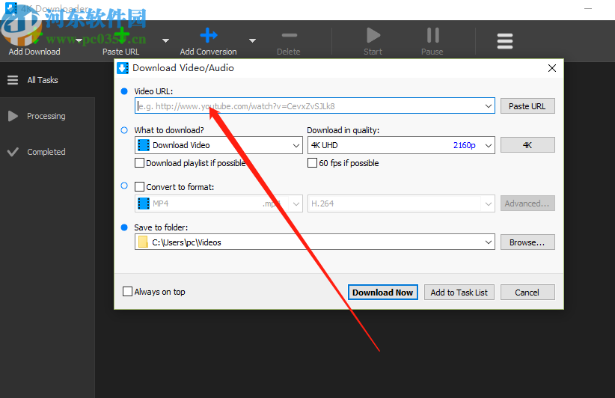615x398 pixels.
Task: Click the Delete toolbar icon
Action: pyautogui.click(x=289, y=35)
